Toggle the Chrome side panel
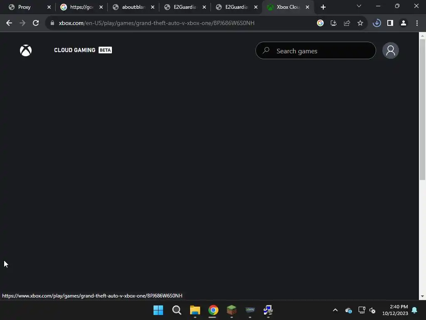The height and width of the screenshot is (320, 426). 390,23
